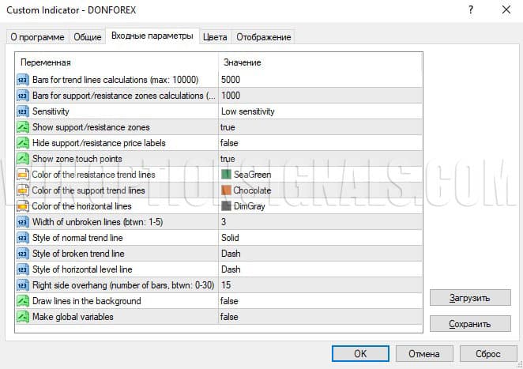The height and width of the screenshot is (369, 523).
Task: Click 'Сохранить' to save settings
Action: pyautogui.click(x=470, y=324)
